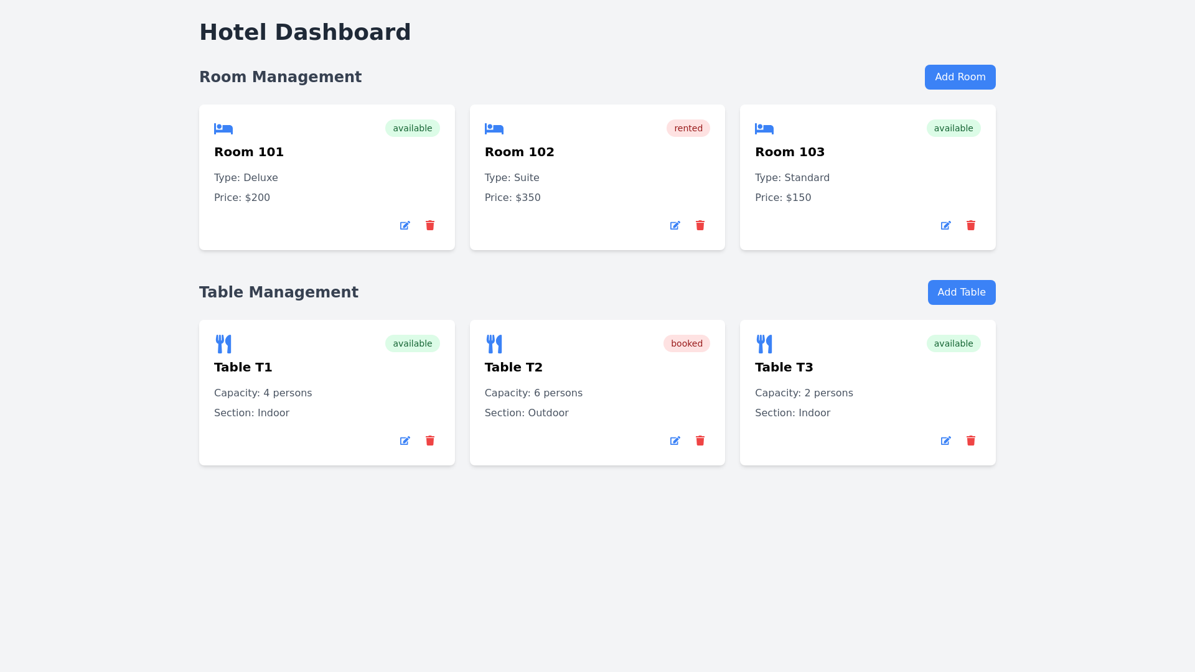Click the bed icon on Room 101 card

[223, 129]
